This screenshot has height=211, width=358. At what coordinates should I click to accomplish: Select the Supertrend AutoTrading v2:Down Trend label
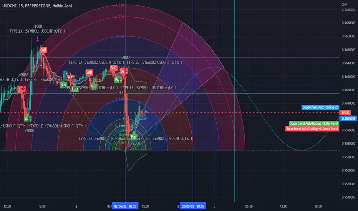coord(312,129)
